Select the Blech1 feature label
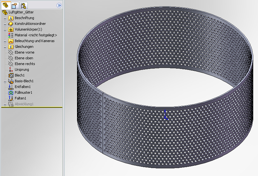Screen dimensions: 258x176 [x=20, y=75]
